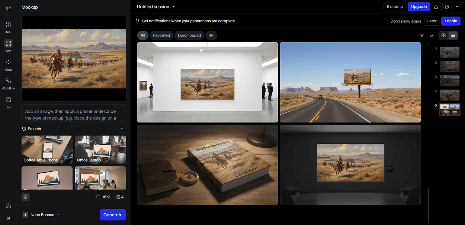Open the more options ellipsis menu
465x225 pixels.
click(458, 7)
